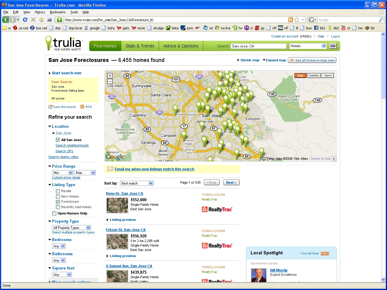Open the Square feet Any dropdown
This screenshot has width=387, height=290.
click(62, 275)
